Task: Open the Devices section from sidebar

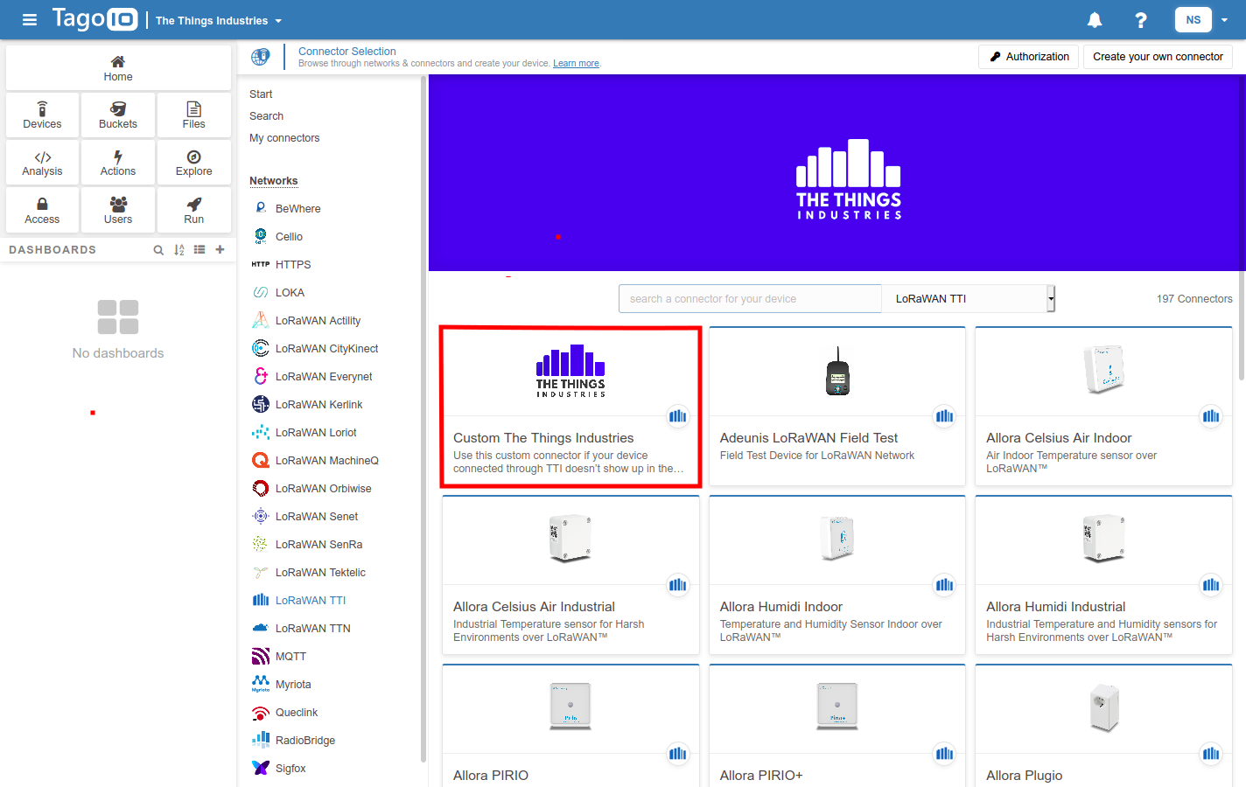Action: coord(42,115)
